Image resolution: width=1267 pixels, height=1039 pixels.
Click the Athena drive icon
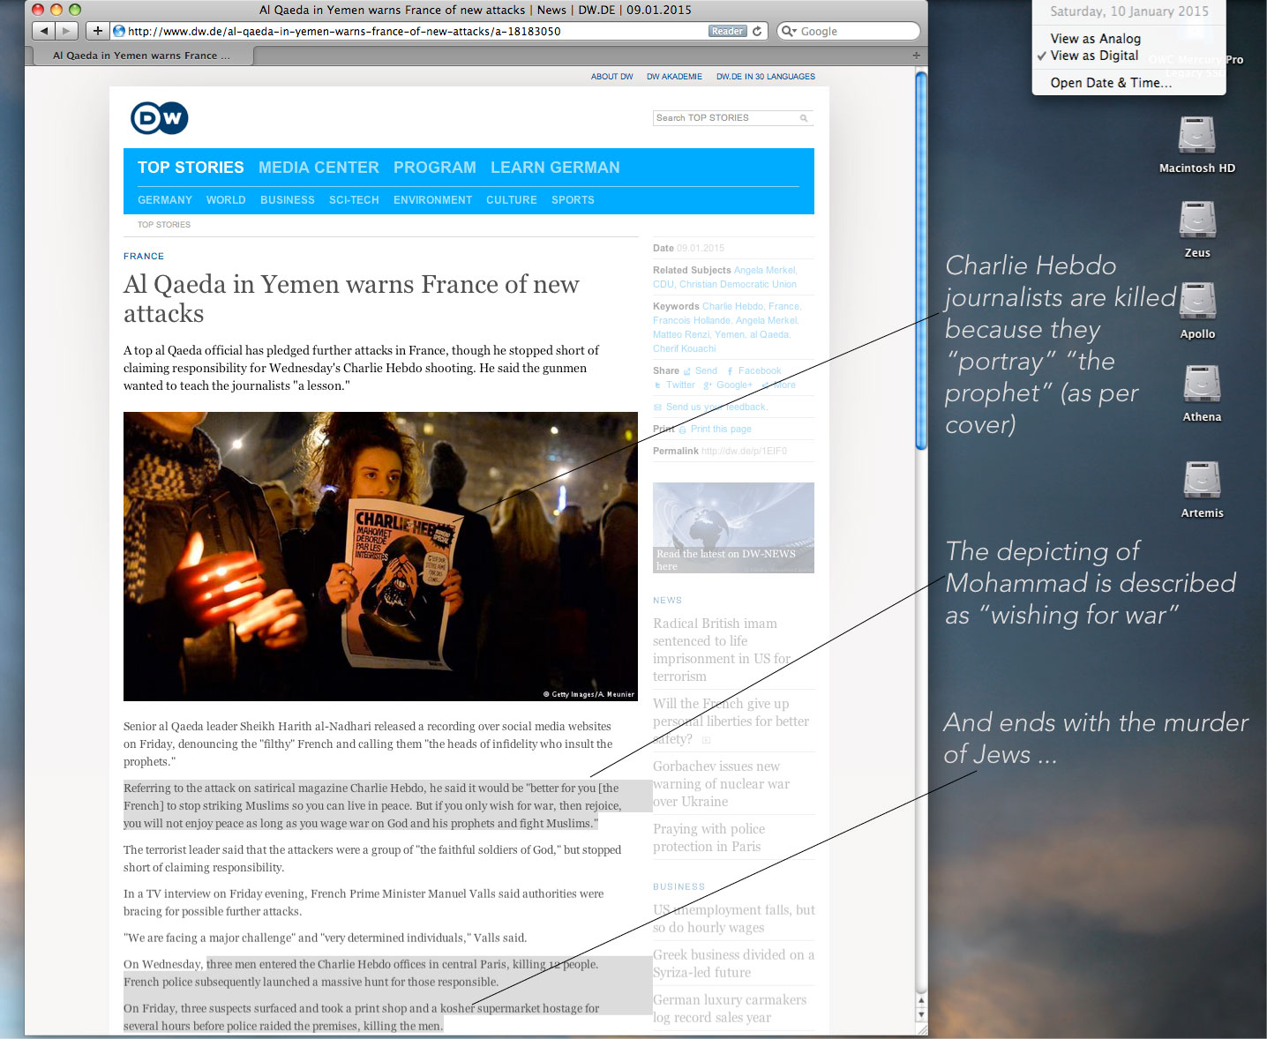click(1202, 385)
